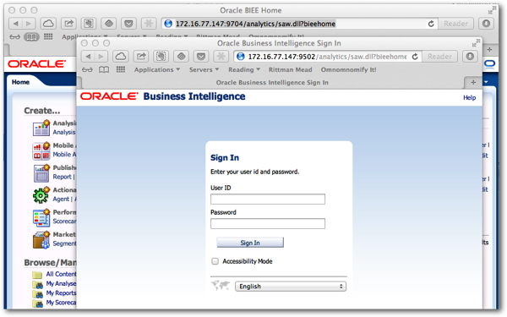Open the My Reports link
Viewport: 507px width, 317px height.
[62, 293]
